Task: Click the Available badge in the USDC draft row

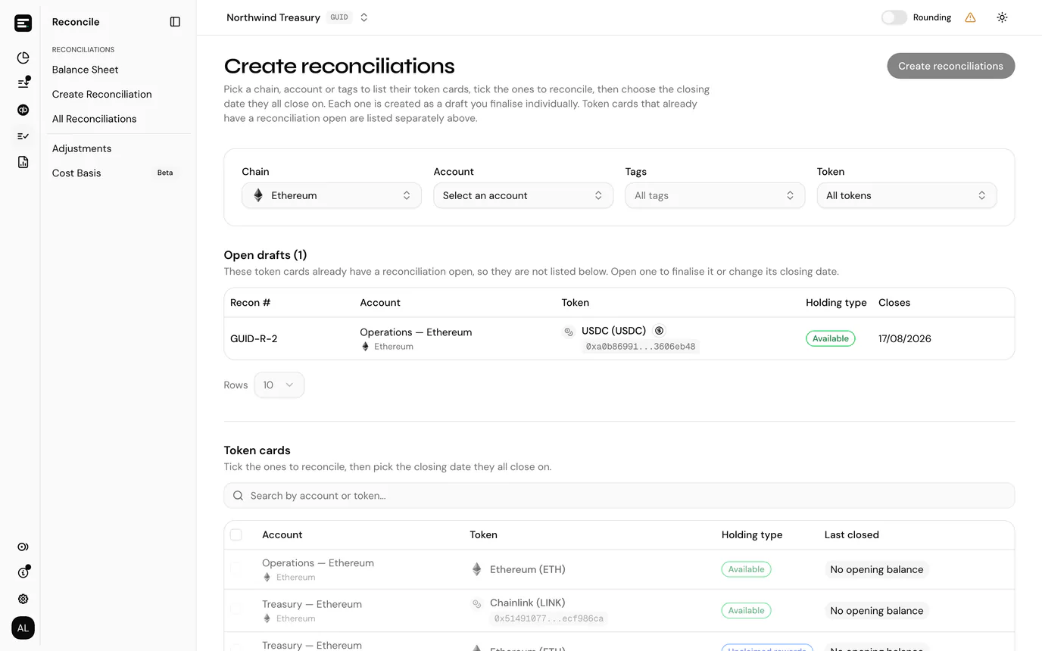Action: click(830, 338)
